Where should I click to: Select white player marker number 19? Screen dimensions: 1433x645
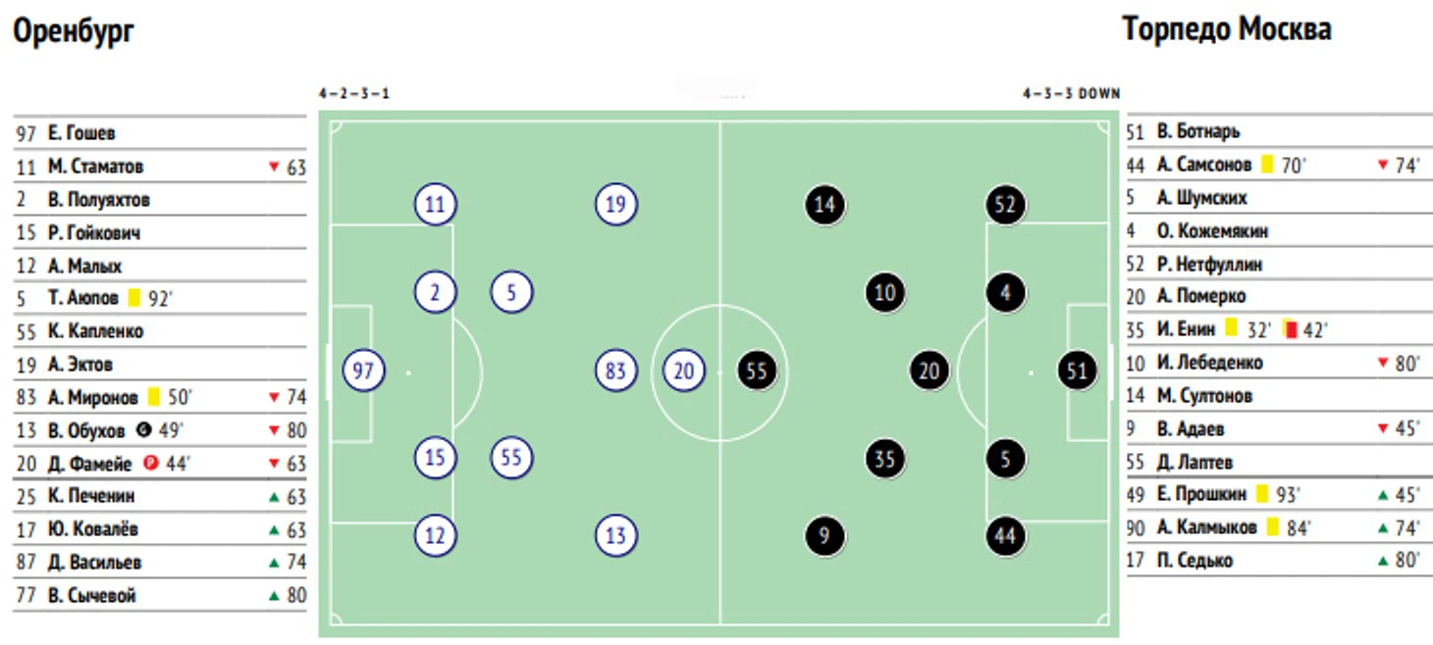615,205
